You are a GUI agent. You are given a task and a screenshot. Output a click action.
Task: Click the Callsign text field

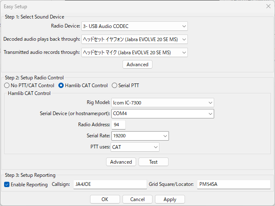coord(109,184)
